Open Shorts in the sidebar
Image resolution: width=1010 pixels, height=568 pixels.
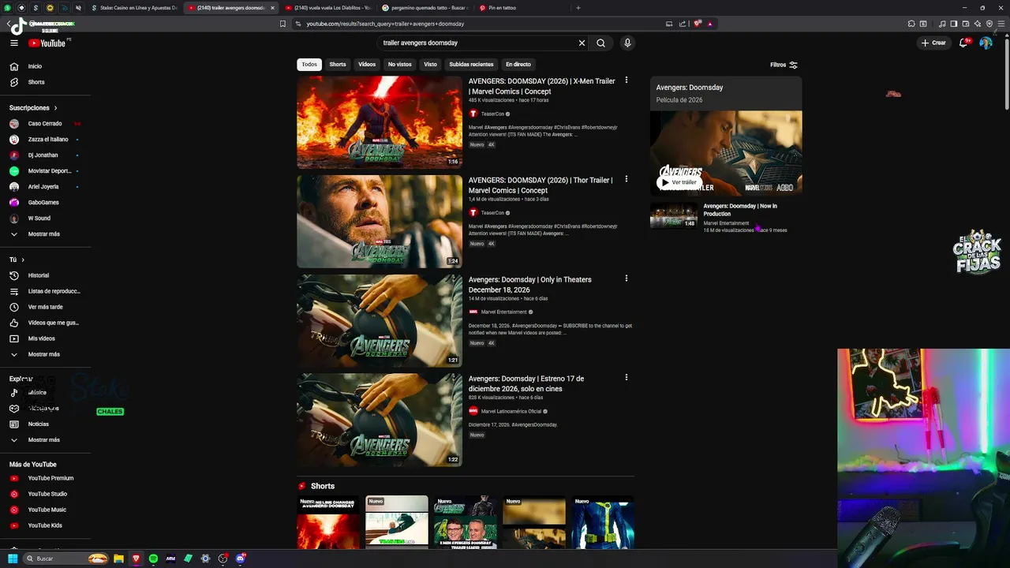(x=36, y=82)
